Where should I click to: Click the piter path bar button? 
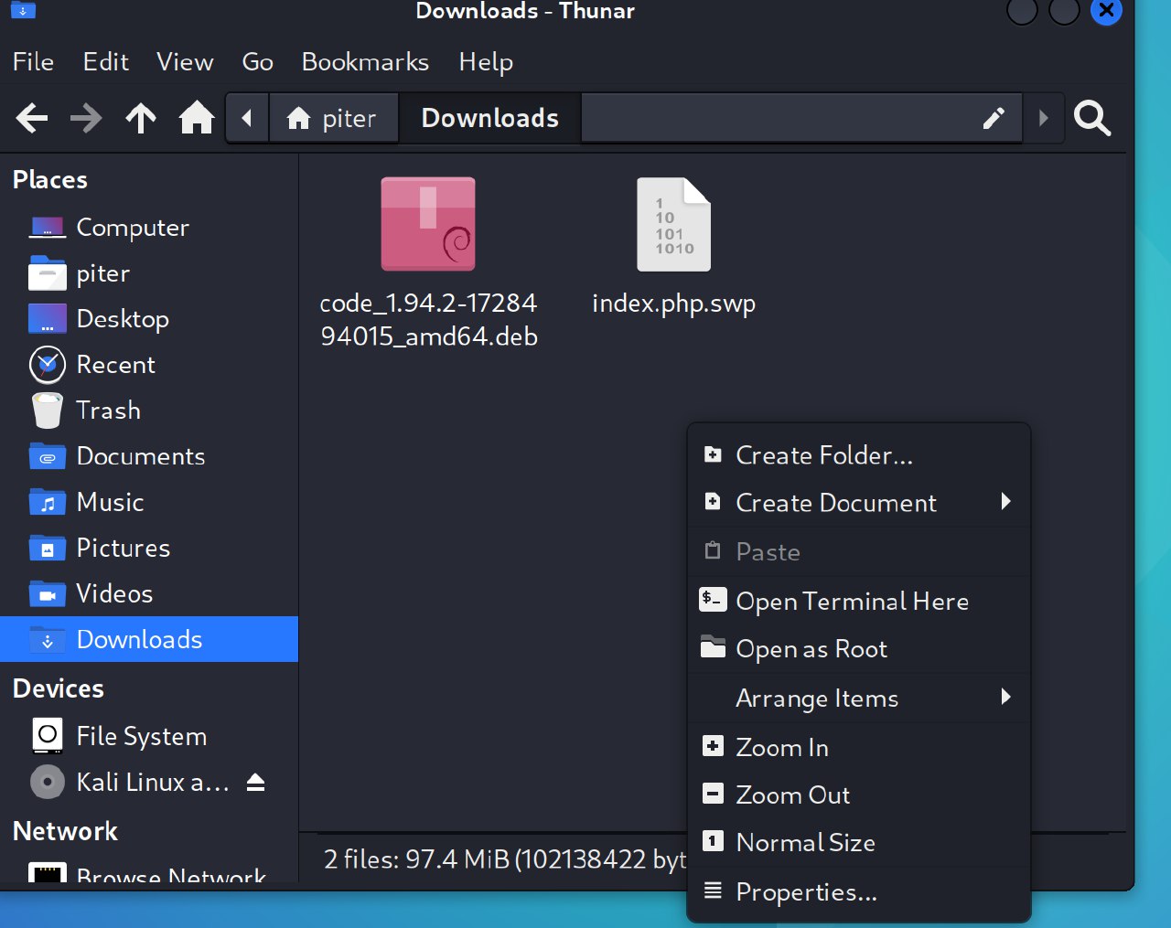[x=333, y=118]
